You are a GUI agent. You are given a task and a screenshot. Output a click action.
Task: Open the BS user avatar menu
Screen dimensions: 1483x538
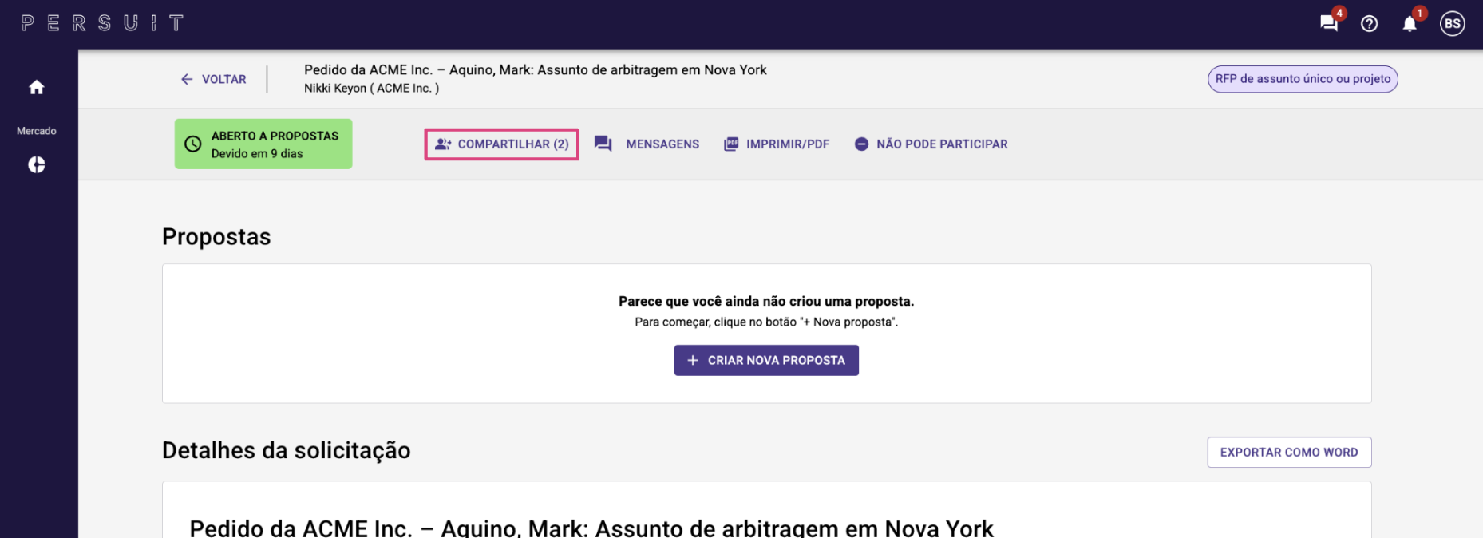tap(1453, 24)
